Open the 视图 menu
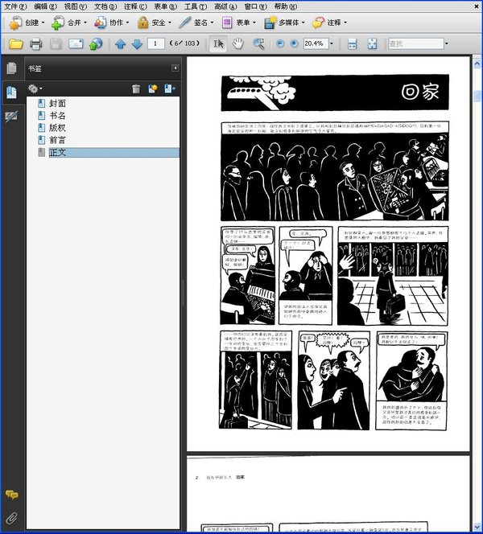The width and height of the screenshot is (483, 534). (x=76, y=6)
